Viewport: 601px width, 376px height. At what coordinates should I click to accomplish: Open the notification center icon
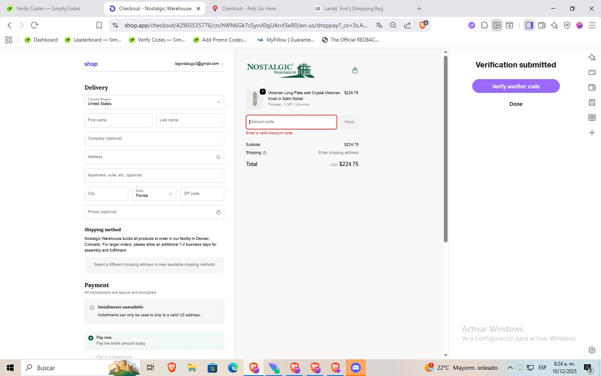[x=589, y=368]
